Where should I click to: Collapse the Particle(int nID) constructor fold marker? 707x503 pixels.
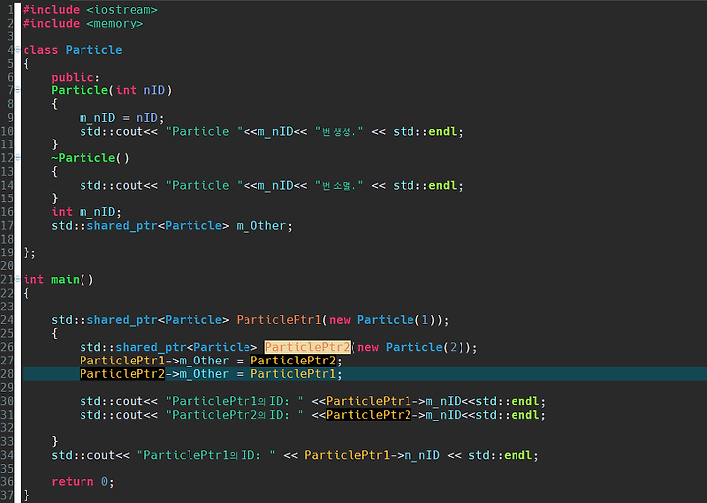17,90
